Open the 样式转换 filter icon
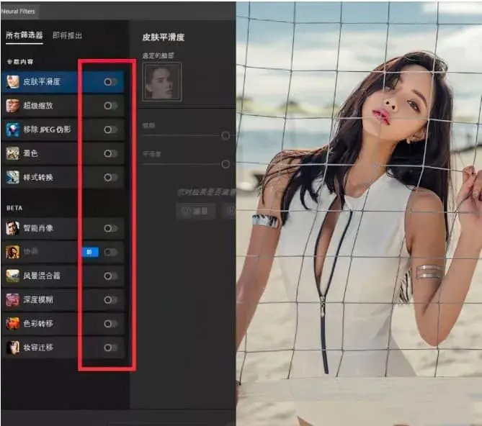 click(13, 177)
